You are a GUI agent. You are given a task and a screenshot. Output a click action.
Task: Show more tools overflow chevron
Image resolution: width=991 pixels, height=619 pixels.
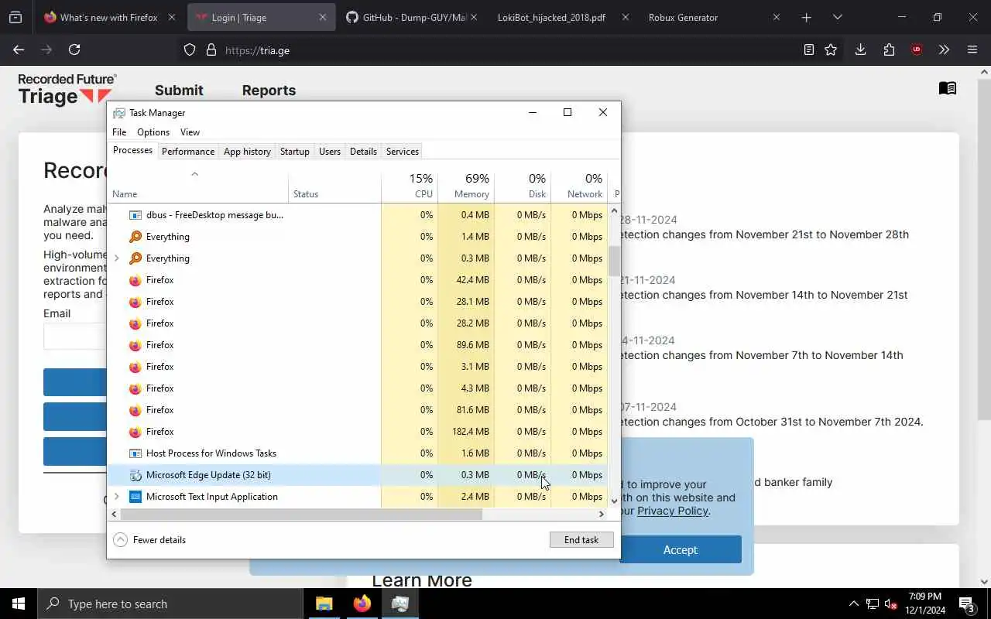pyautogui.click(x=944, y=50)
